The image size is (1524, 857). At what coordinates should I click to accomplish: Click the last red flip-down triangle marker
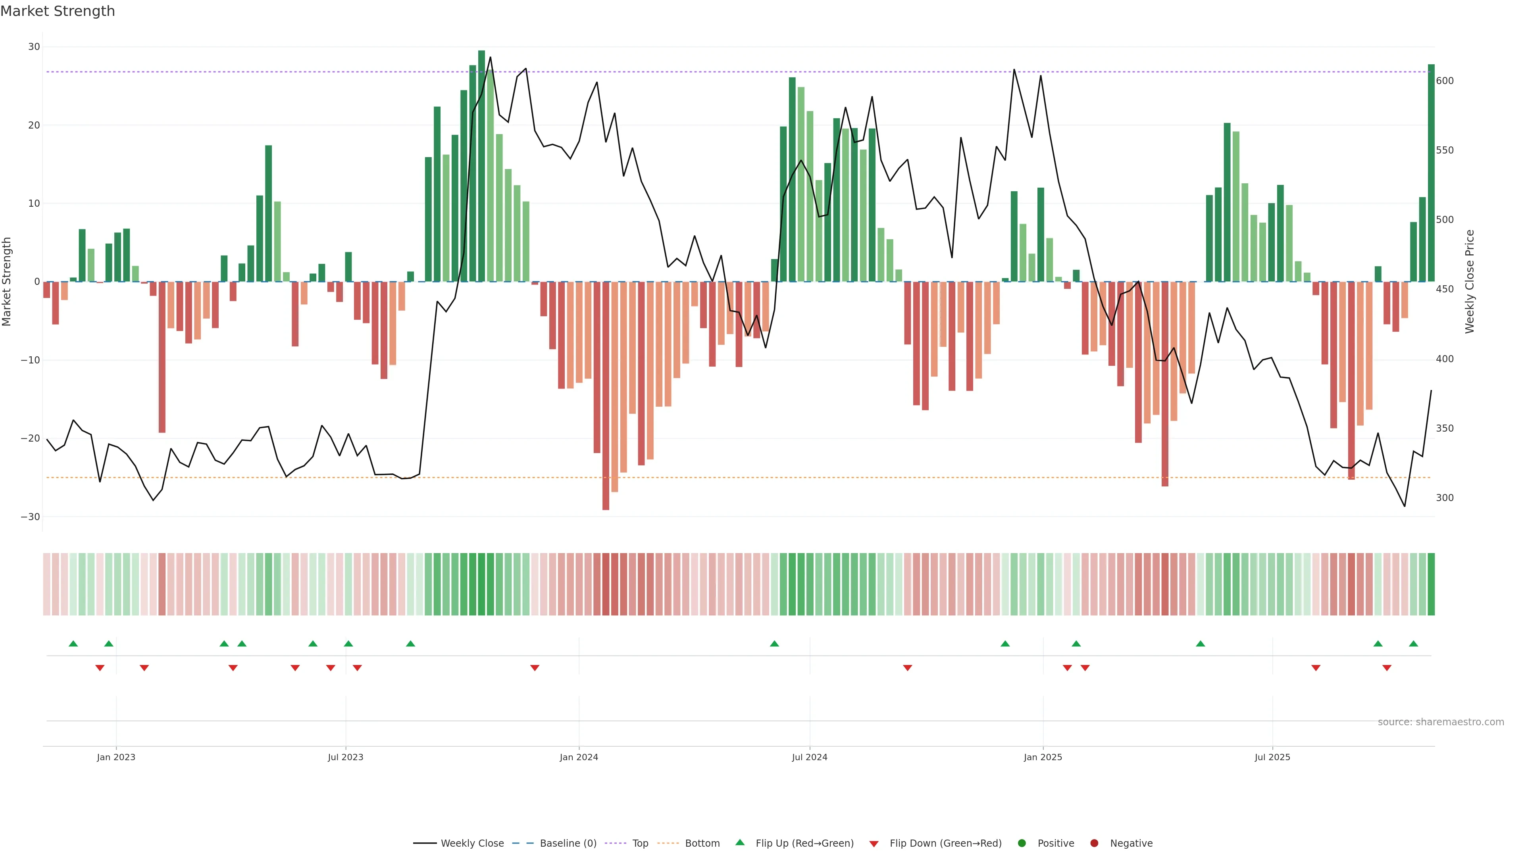(1387, 668)
